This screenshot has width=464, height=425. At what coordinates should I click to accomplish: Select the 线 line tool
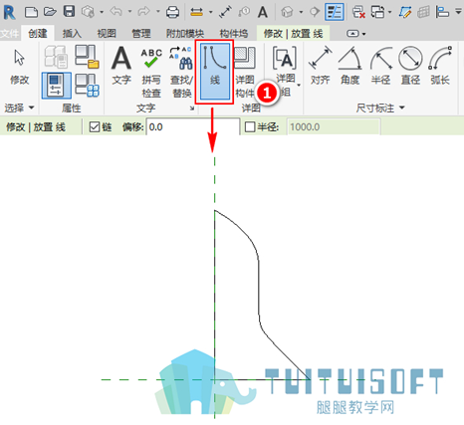[215, 71]
